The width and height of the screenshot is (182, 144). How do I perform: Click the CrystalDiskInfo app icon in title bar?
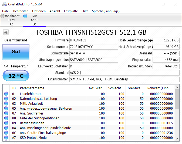[x=5, y=4]
